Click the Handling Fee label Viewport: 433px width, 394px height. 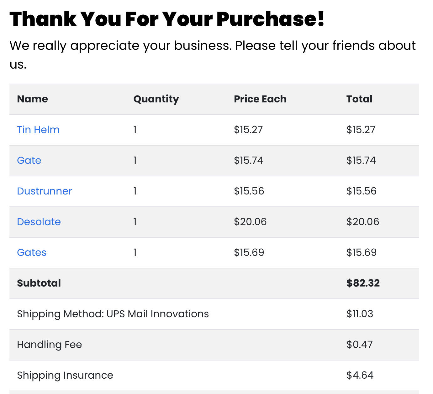tap(50, 345)
